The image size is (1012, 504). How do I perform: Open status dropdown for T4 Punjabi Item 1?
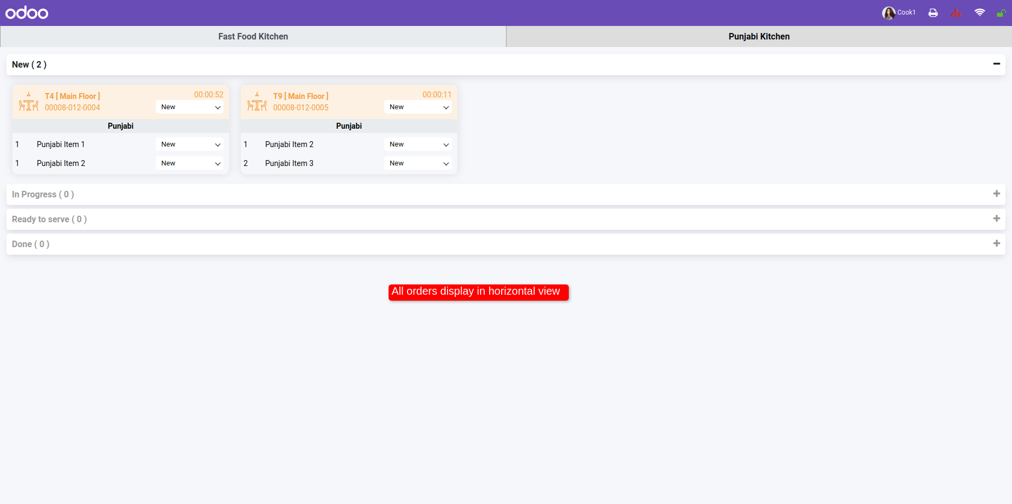pos(190,144)
